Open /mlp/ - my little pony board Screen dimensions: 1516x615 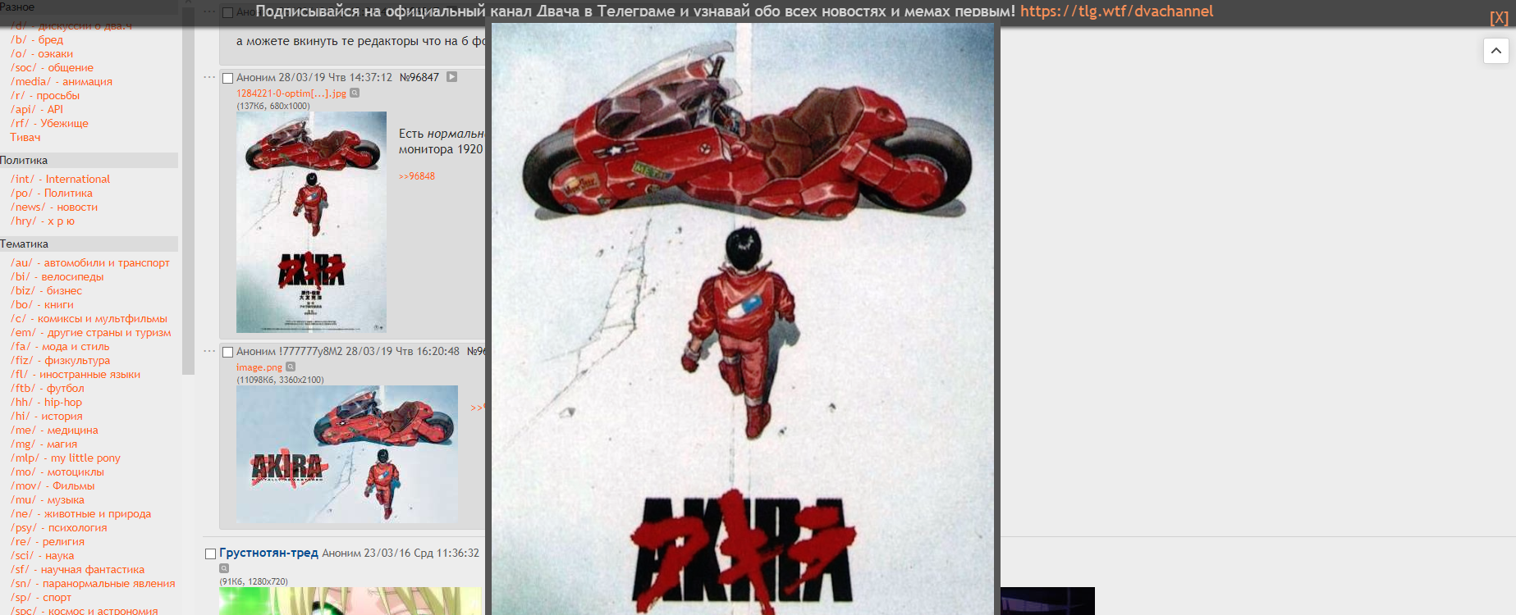[x=66, y=458]
